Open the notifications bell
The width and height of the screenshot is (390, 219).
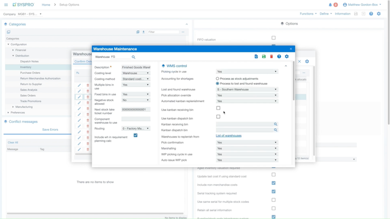click(330, 5)
